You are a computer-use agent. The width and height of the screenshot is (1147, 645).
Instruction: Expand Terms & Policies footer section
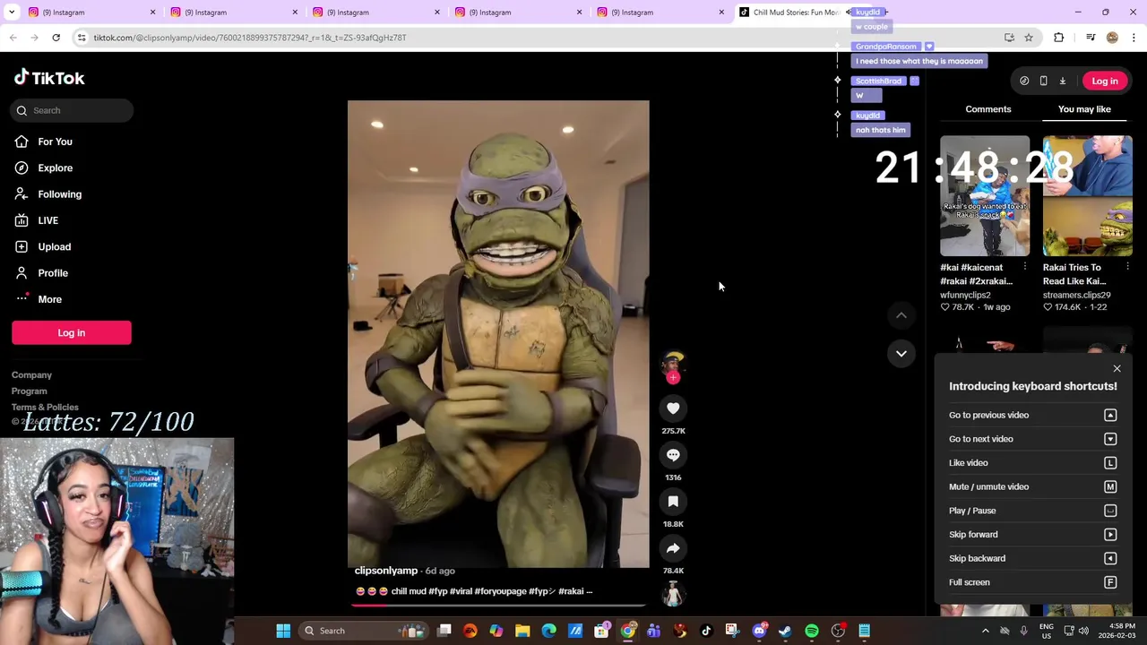coord(45,408)
